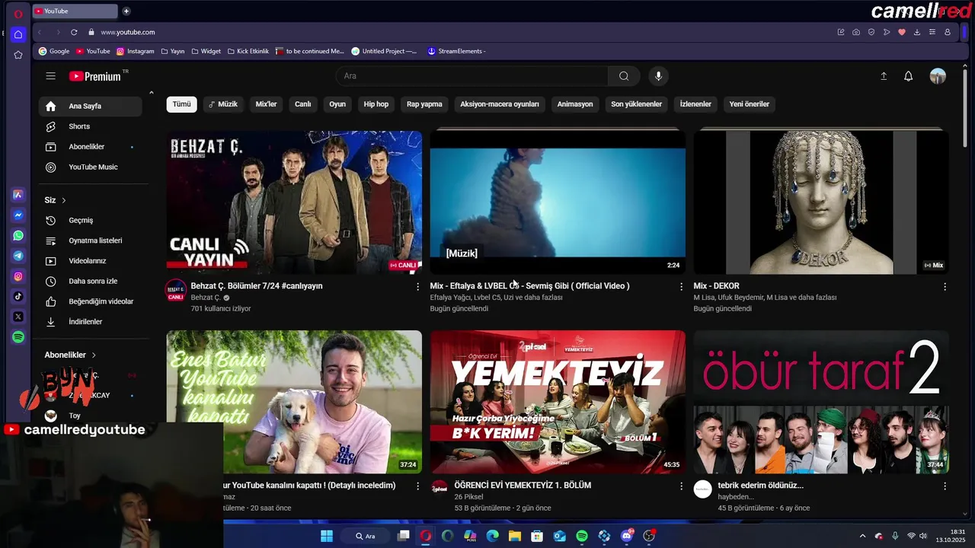
Task: Open more options for Enes Batur video
Action: coord(417,486)
